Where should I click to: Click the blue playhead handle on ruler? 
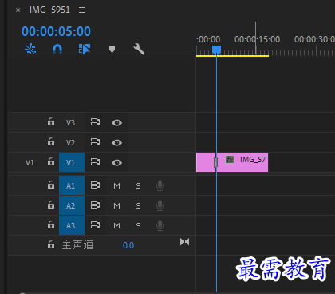click(216, 50)
